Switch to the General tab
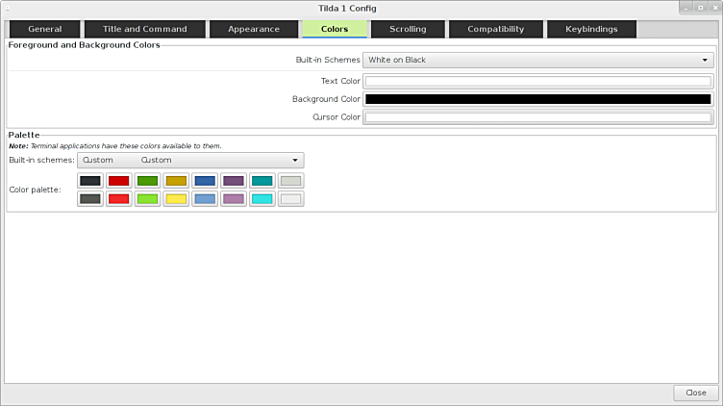 click(45, 29)
